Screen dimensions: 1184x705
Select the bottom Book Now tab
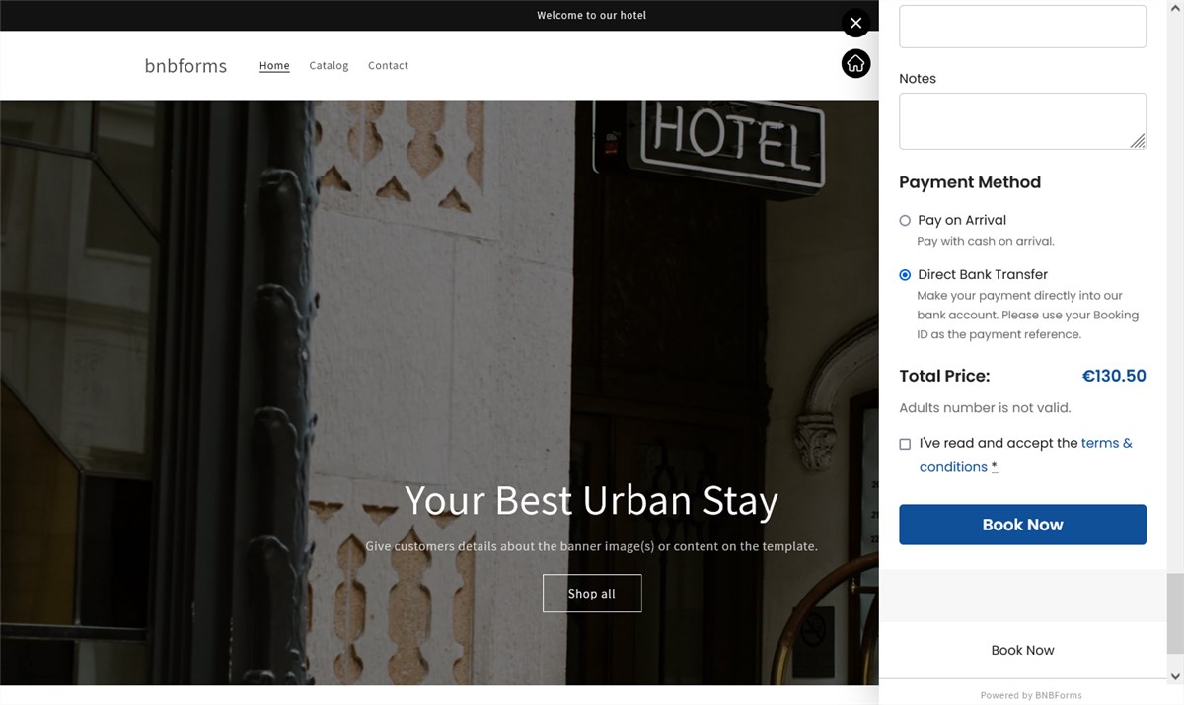pyautogui.click(x=1022, y=651)
